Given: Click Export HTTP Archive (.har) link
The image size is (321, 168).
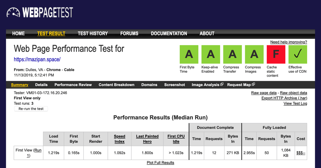Looking at the screenshot, I should (x=284, y=98).
